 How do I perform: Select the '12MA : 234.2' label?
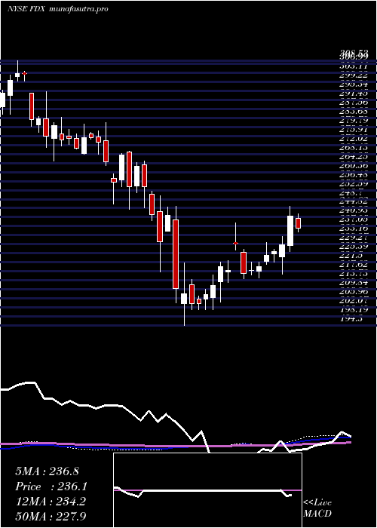51,502
